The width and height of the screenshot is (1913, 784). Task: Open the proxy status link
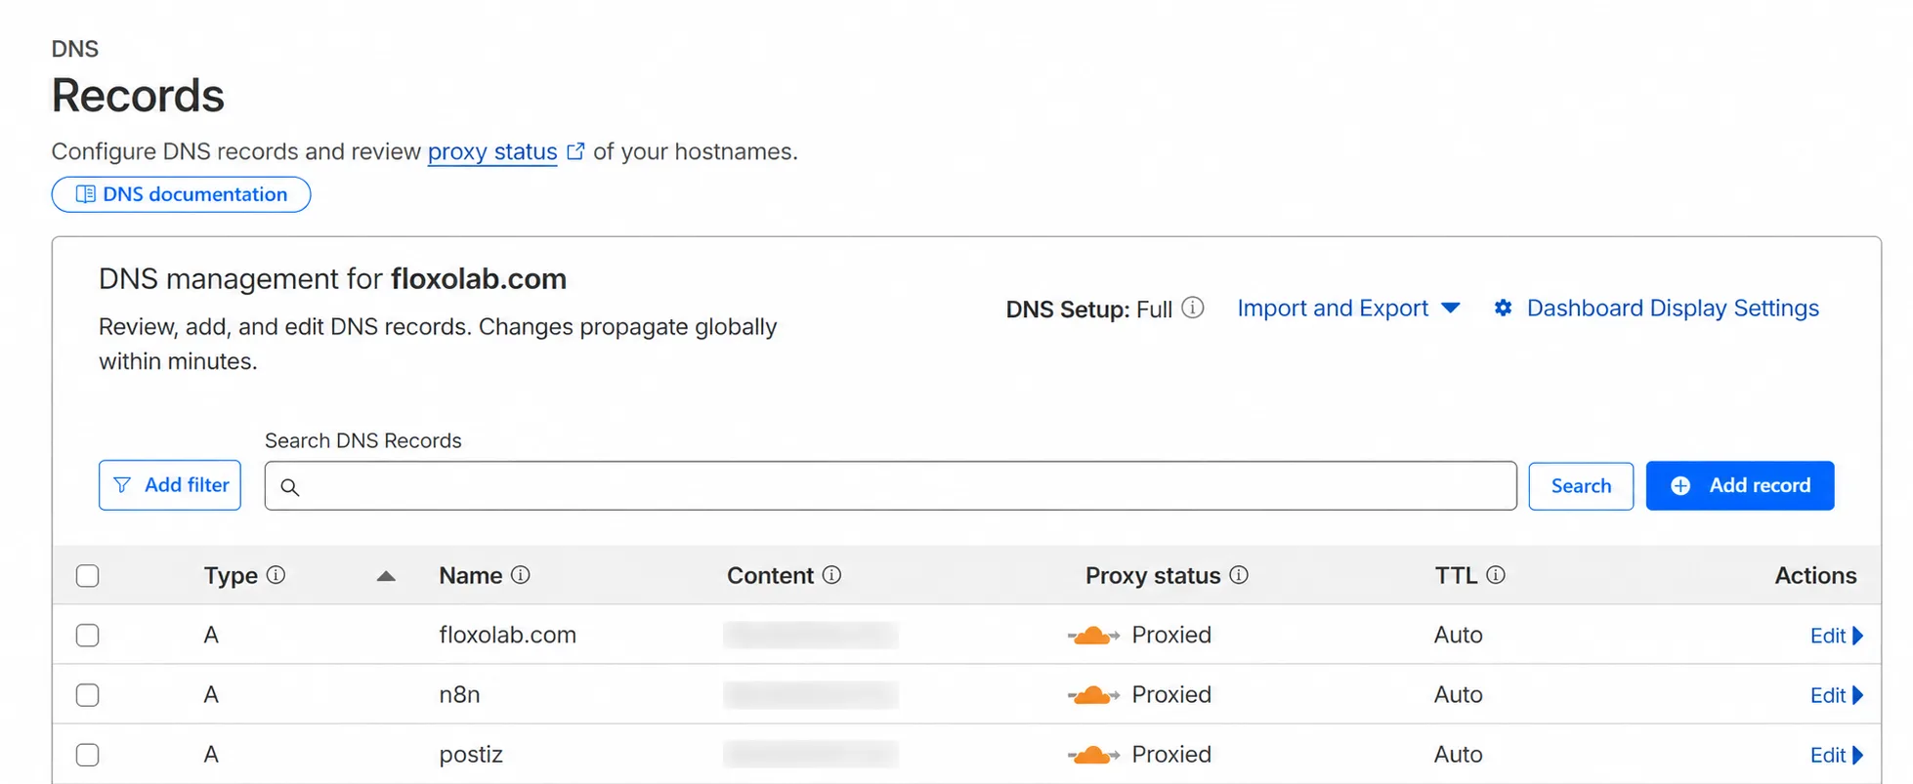point(492,151)
